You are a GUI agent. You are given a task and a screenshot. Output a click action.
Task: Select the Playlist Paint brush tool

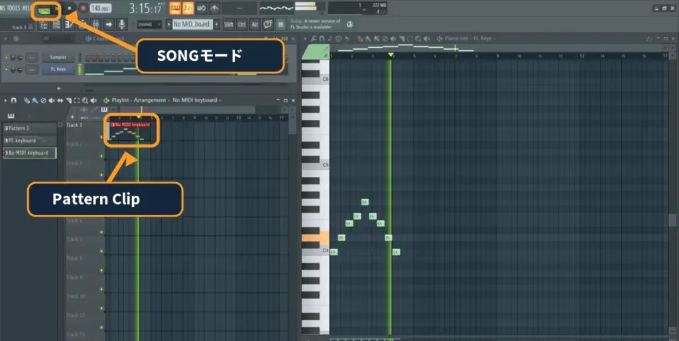point(35,100)
